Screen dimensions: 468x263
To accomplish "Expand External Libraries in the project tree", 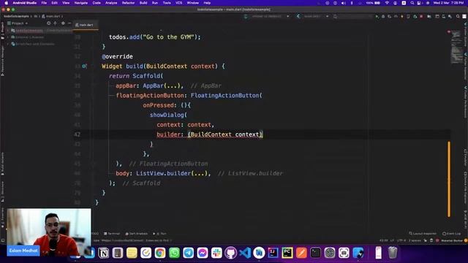I will click(x=8, y=37).
